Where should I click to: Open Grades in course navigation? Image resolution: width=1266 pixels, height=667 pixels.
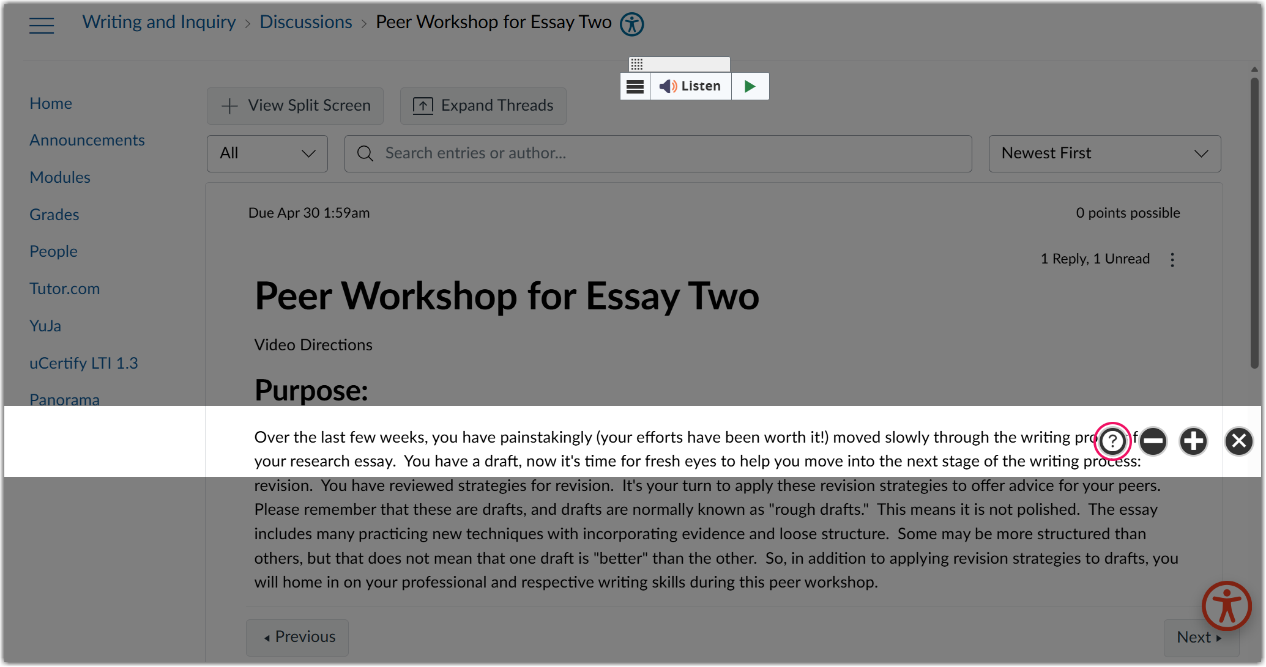coord(54,215)
